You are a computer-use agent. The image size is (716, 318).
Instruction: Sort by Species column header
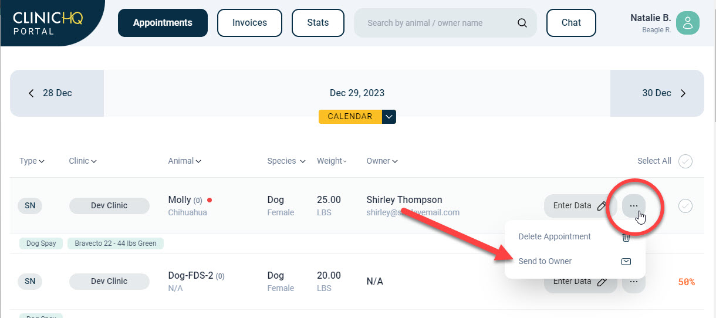click(x=286, y=161)
